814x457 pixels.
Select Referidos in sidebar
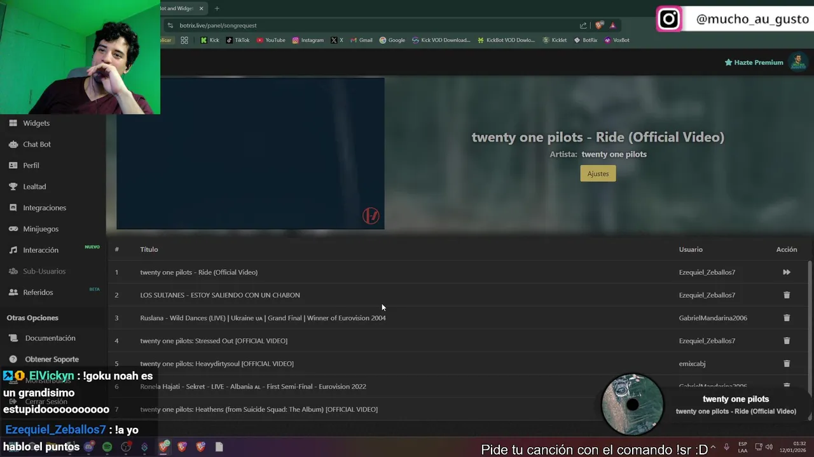pyautogui.click(x=38, y=292)
